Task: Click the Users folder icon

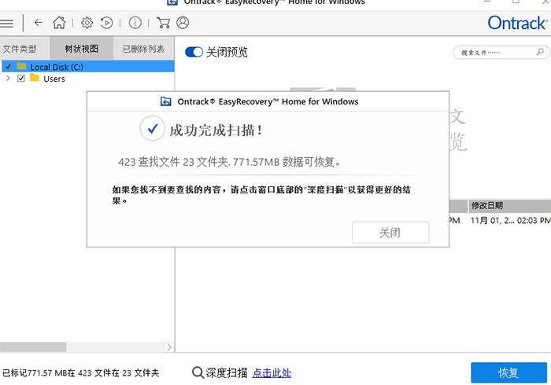Action: (x=35, y=78)
